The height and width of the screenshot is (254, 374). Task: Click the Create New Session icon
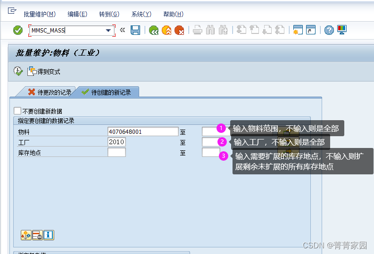[x=298, y=30]
